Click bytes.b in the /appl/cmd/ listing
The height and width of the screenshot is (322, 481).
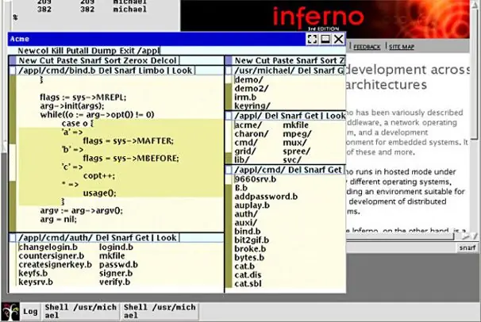pos(249,257)
